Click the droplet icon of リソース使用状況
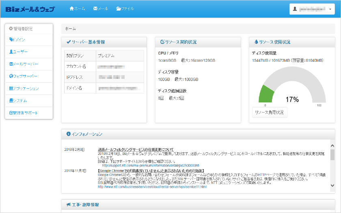 pos(256,42)
